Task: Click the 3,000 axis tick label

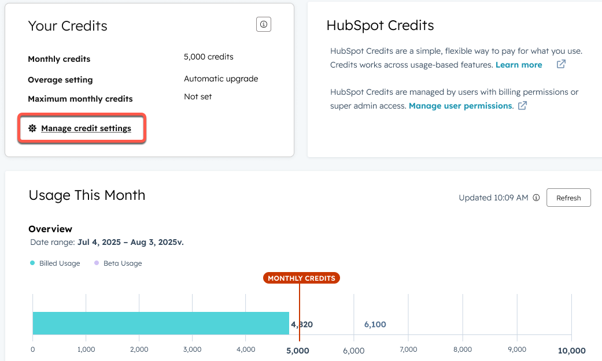Action: coord(192,349)
